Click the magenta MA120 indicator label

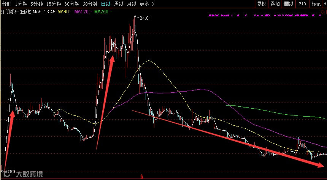(83, 12)
